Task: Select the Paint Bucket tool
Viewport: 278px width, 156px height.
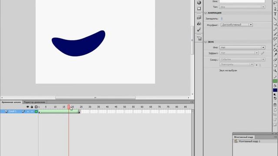Action: [275, 50]
